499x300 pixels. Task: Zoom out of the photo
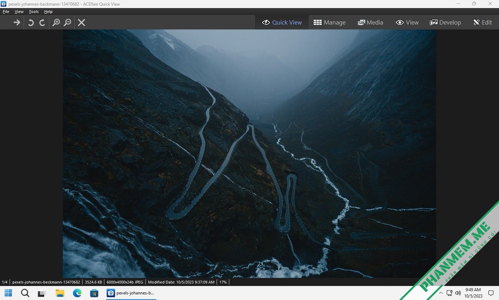(x=67, y=22)
